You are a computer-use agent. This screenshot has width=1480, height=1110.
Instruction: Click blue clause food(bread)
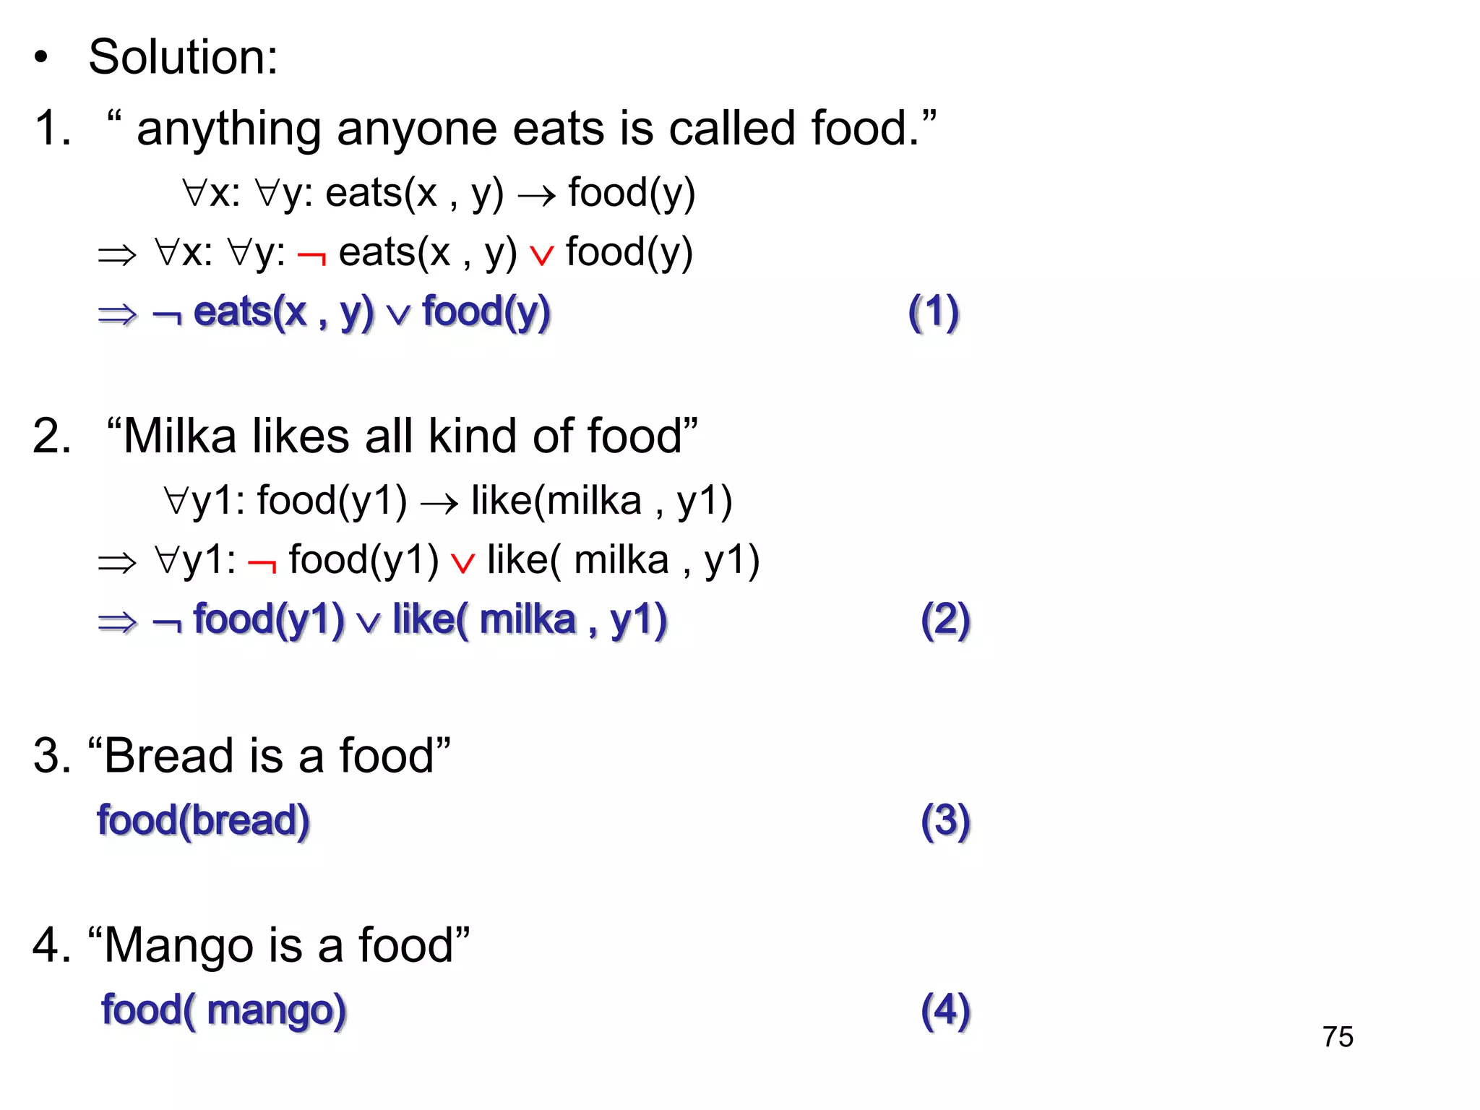coord(204,821)
